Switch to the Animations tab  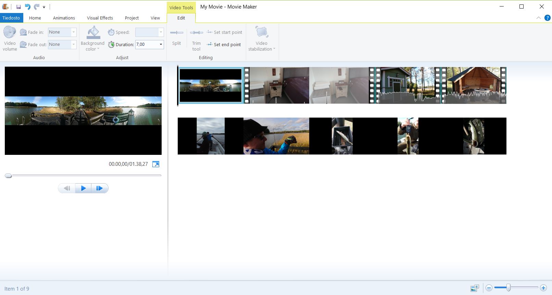pyautogui.click(x=64, y=18)
